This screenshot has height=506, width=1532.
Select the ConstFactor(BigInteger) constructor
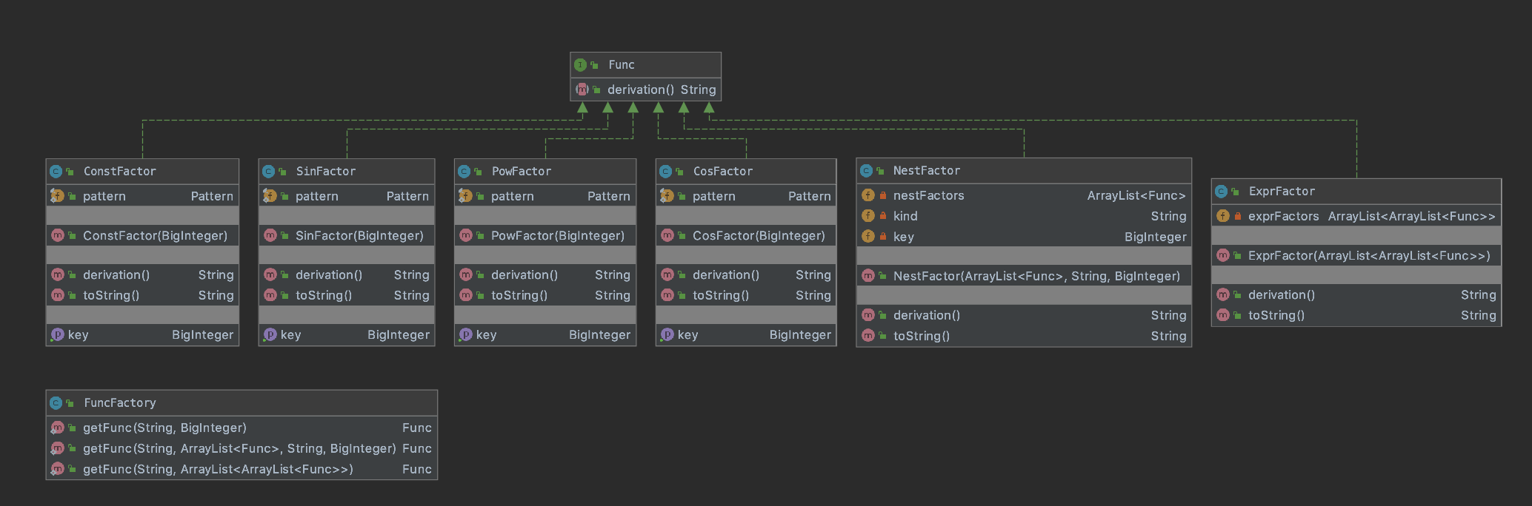click(155, 236)
